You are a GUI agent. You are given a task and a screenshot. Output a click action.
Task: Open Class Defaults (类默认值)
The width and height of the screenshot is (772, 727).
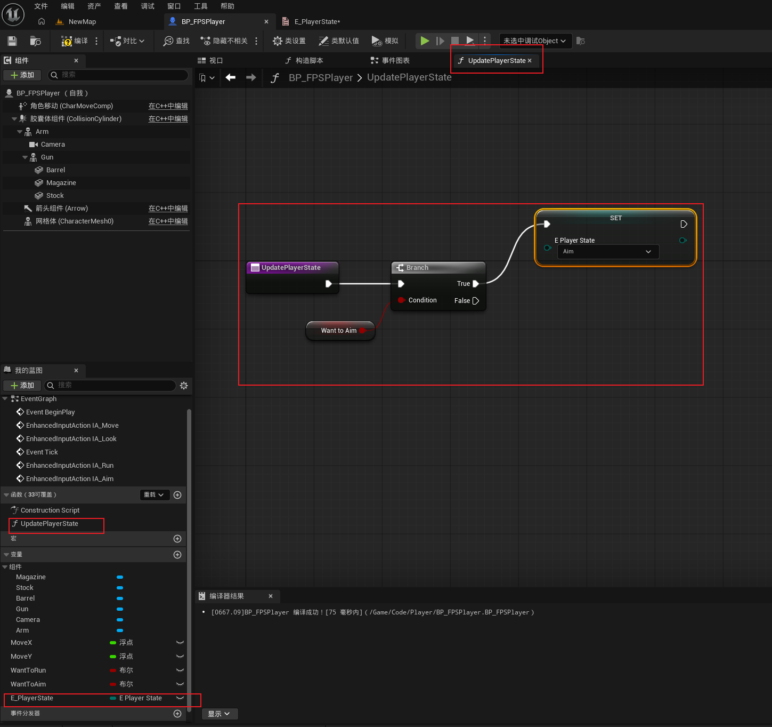point(338,41)
